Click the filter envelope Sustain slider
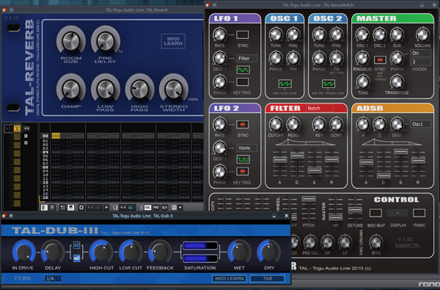 [x=315, y=170]
